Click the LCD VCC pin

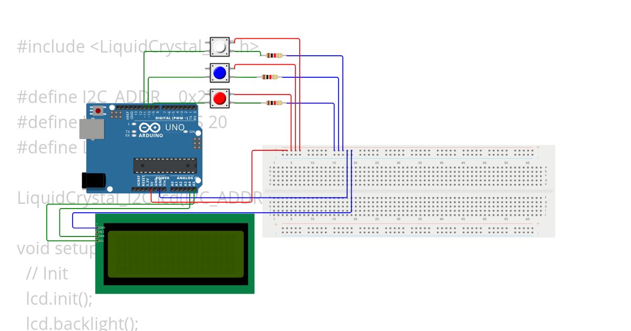98,232
